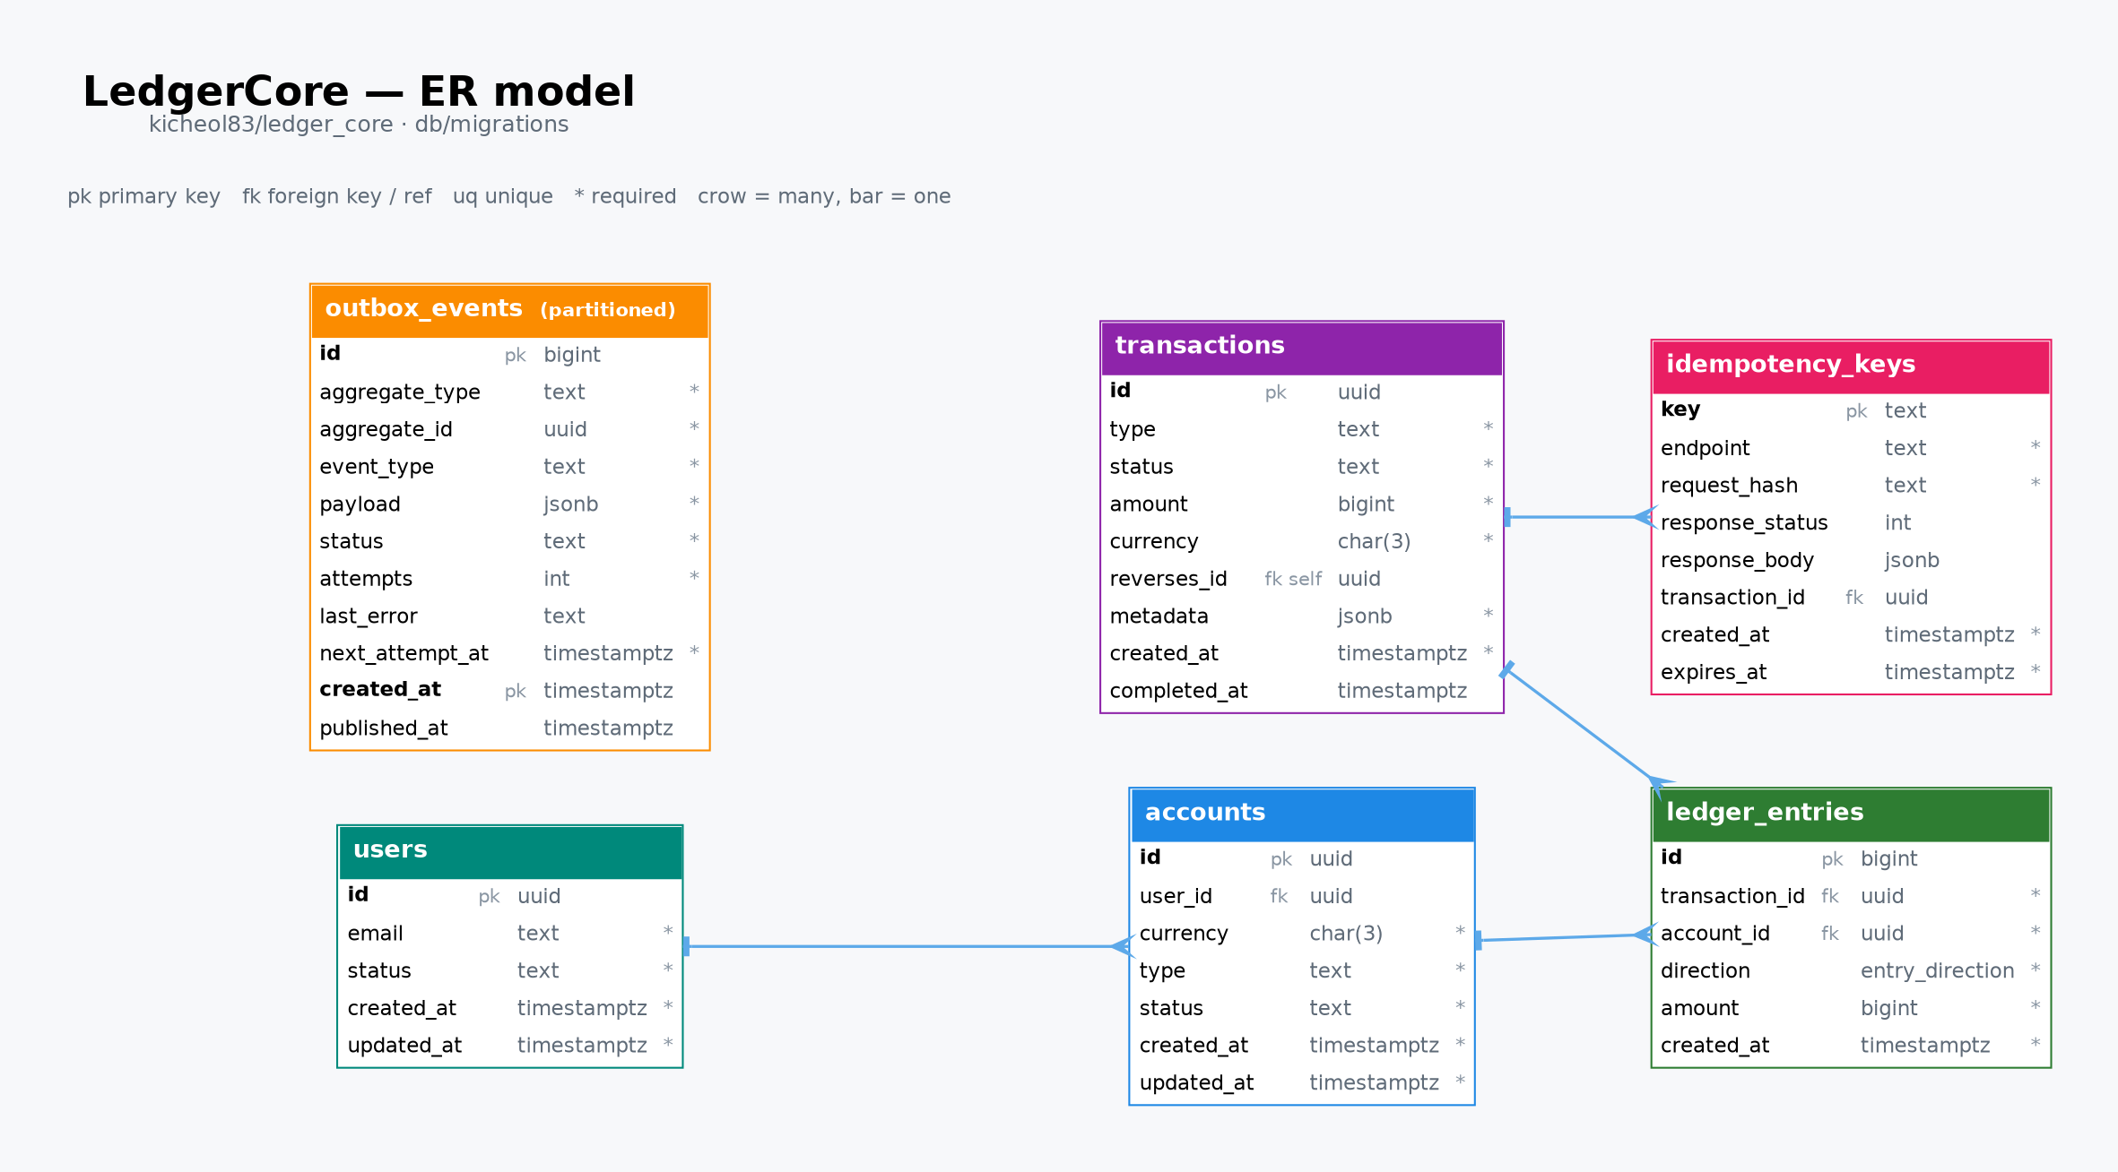
Task: Select next_attempt_at row in outbox_events
Action: point(509,654)
